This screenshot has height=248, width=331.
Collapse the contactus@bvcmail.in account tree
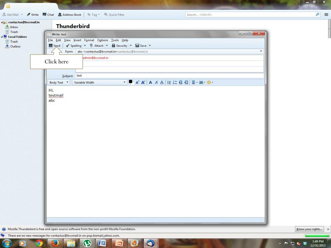[x=2, y=22]
